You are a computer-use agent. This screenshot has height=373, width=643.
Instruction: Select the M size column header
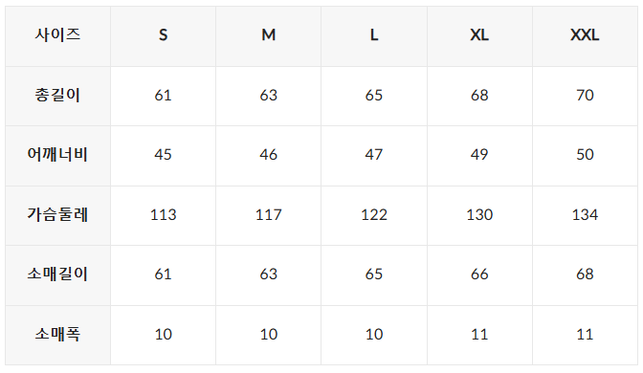269,36
